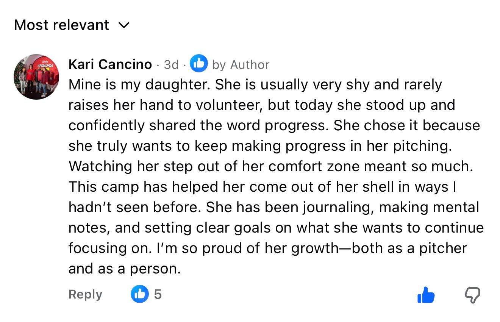Click the line starting focusing on

click(x=268, y=248)
